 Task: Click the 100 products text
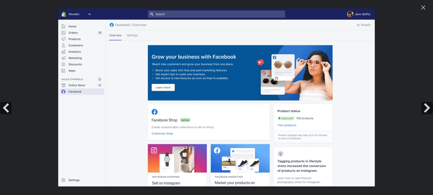click(305, 118)
